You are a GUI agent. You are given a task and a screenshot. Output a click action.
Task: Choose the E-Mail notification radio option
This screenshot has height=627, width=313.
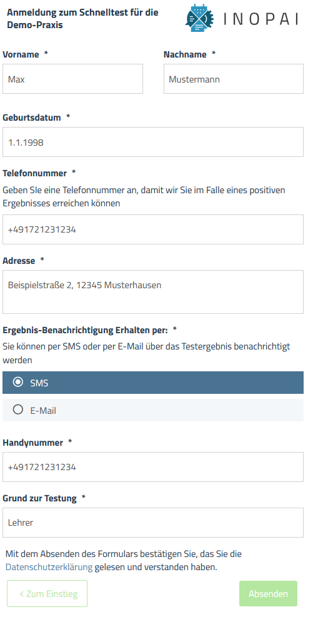pyautogui.click(x=153, y=410)
